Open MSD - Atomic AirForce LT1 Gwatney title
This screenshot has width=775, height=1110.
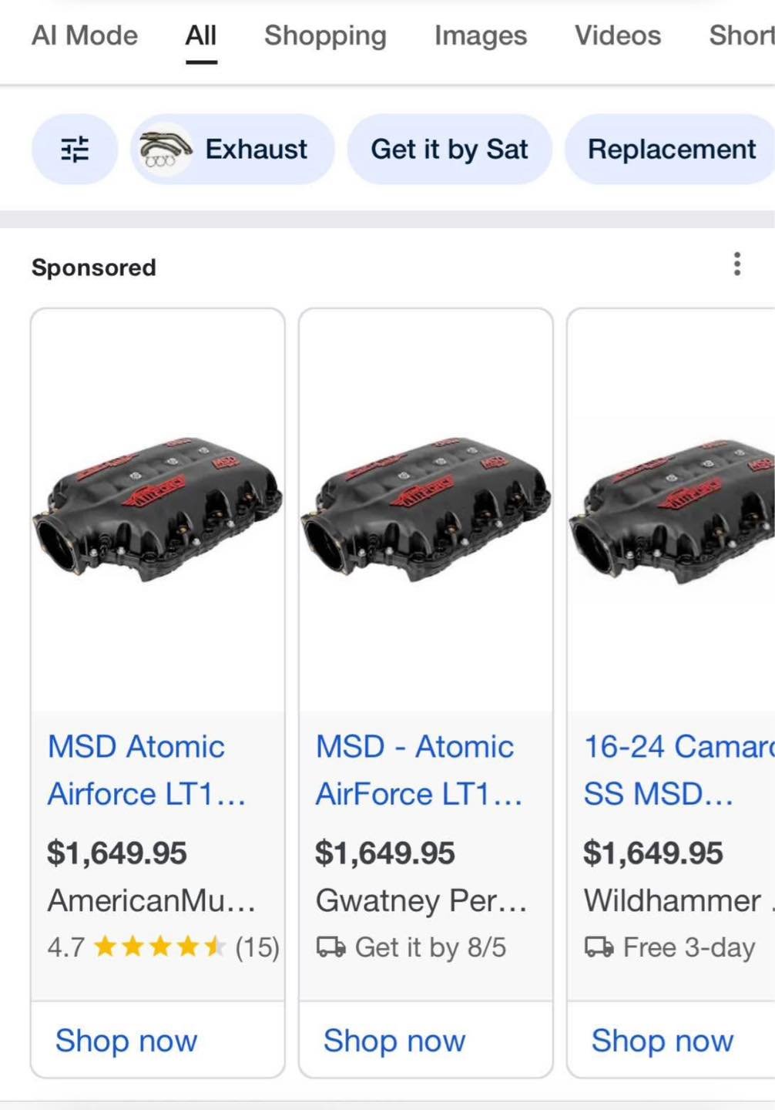coord(418,770)
